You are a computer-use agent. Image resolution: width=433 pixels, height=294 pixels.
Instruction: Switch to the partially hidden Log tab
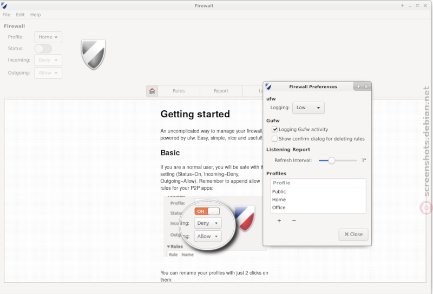coord(253,91)
